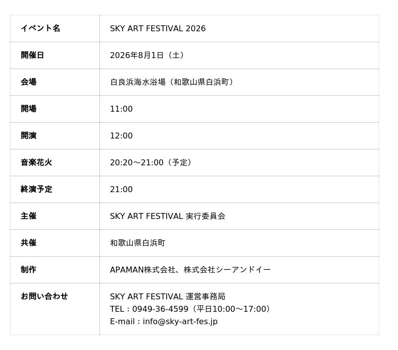398x350 pixels.
Task: Click the fireworks time 20:20～21:00
Action: tap(137, 163)
